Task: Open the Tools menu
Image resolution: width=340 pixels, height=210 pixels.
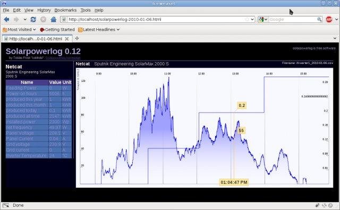Action: pyautogui.click(x=86, y=10)
